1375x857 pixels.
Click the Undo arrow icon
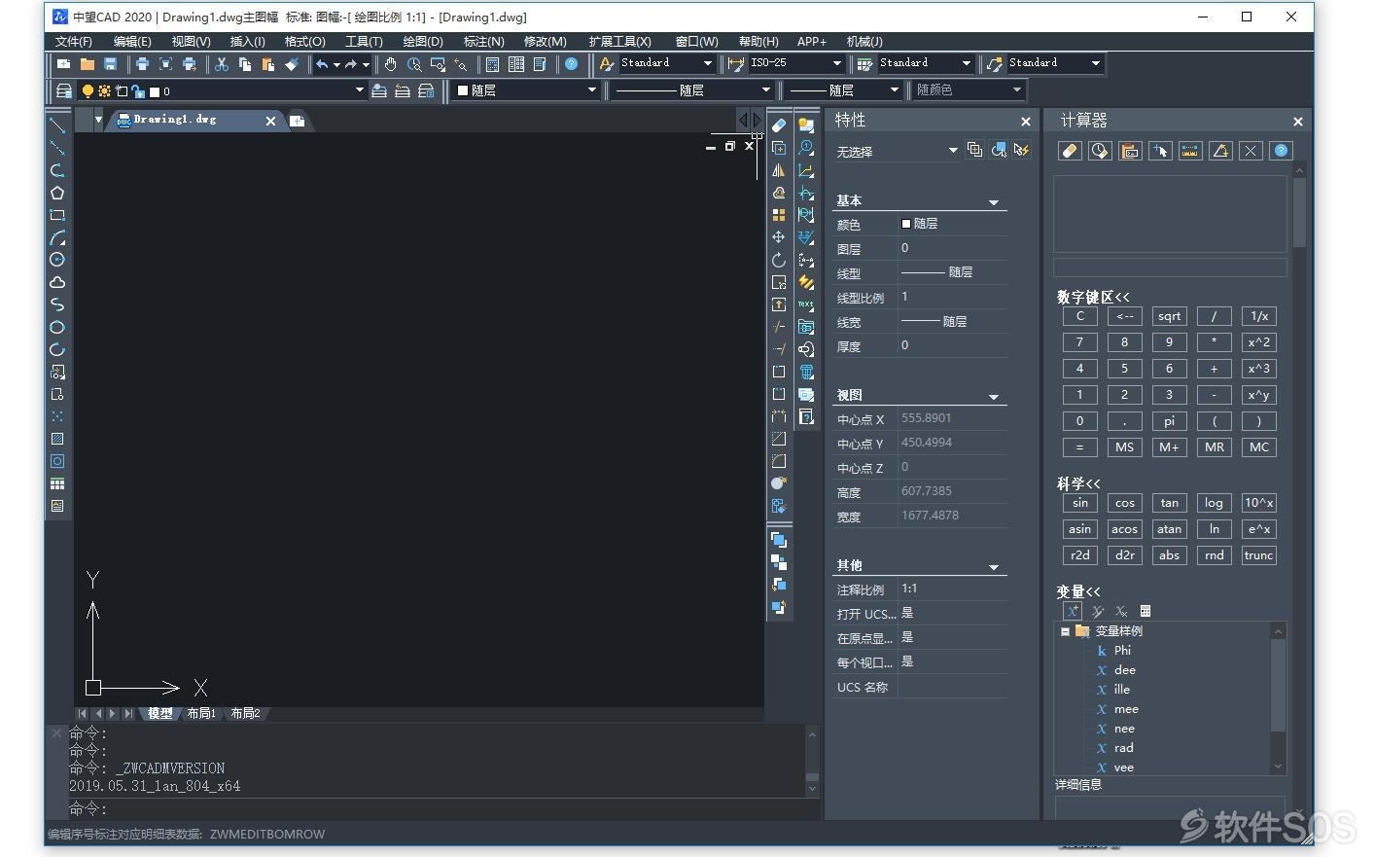(x=322, y=64)
